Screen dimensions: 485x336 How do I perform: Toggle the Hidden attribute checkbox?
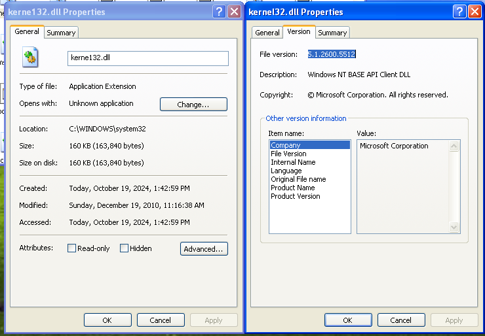(124, 248)
